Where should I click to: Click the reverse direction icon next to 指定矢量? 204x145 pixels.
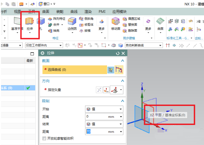coord(99,90)
